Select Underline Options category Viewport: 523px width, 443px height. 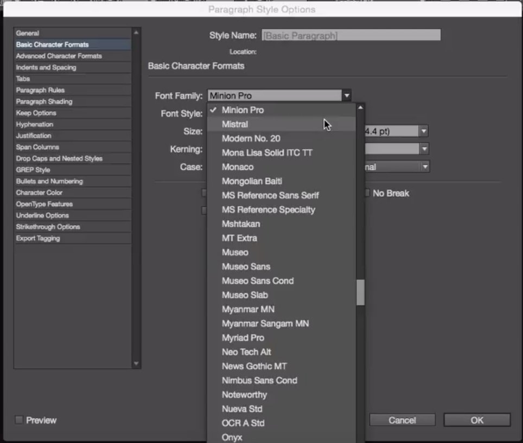[73, 215]
